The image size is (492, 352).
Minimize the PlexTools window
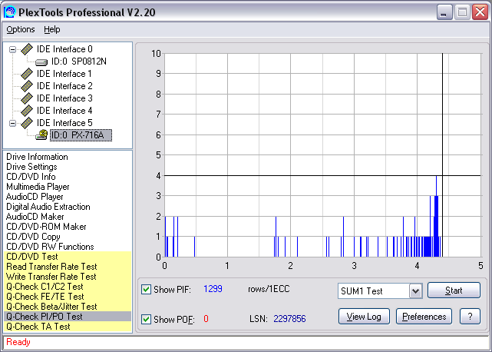click(x=444, y=12)
